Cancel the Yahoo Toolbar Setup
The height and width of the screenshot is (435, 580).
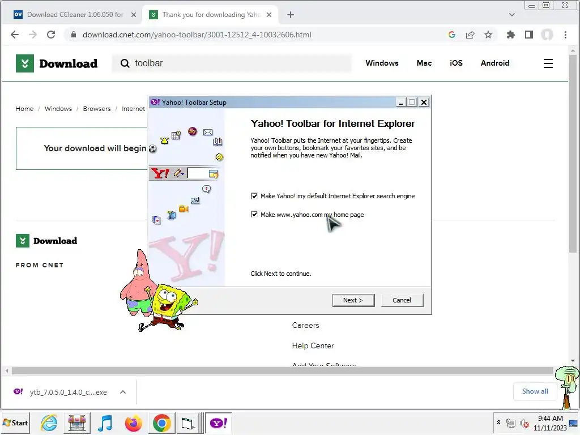[402, 300]
